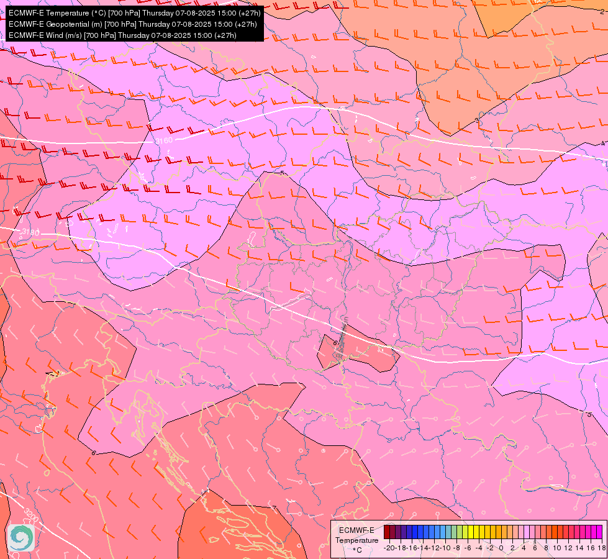Viewport: 608px width, 559px height.
Task: Click the 3160 geopotential contour label
Action: point(163,140)
